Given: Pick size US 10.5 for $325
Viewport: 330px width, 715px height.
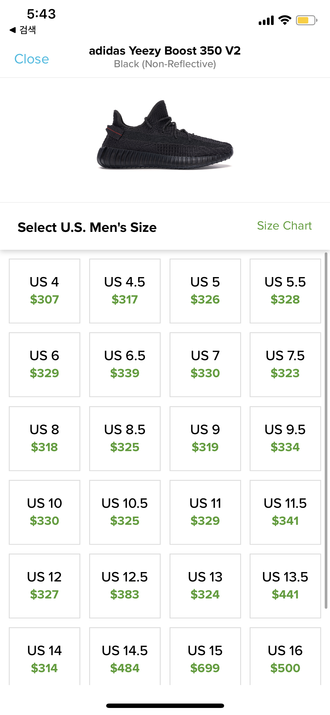Looking at the screenshot, I should (125, 512).
